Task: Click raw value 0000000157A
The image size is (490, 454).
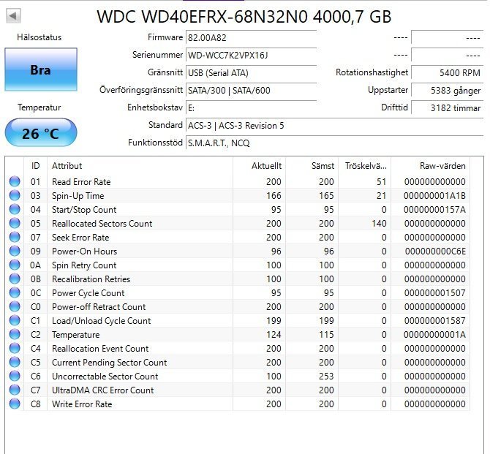Action: click(434, 209)
